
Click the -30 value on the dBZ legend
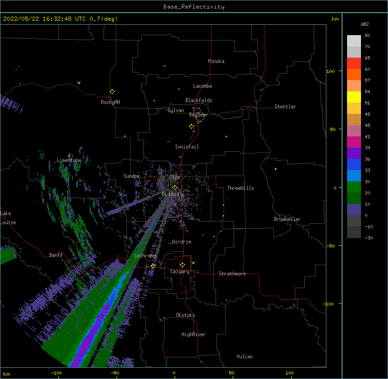pyautogui.click(x=369, y=238)
